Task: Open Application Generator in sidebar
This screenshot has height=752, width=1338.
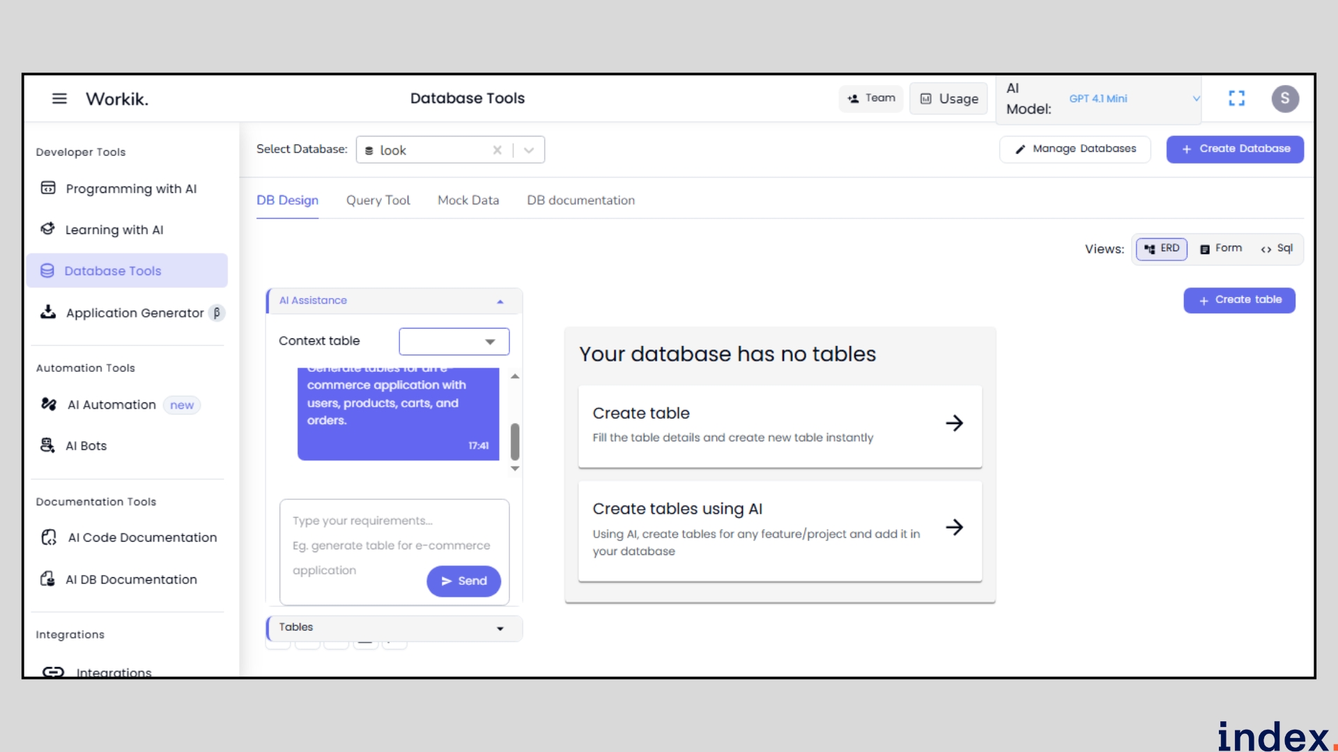Action: 134,313
